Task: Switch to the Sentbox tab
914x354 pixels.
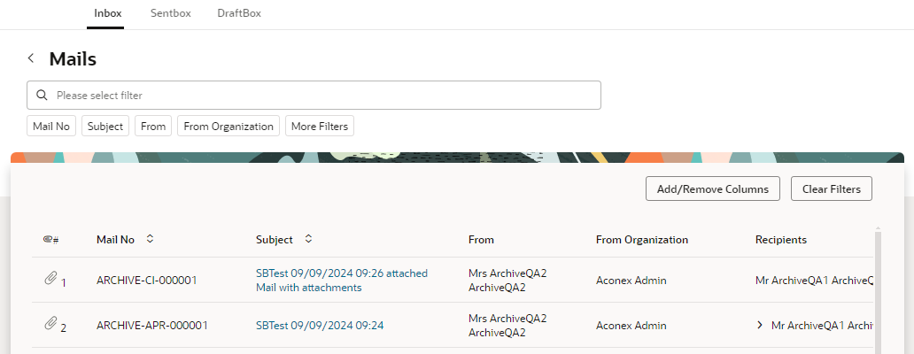Action: click(171, 12)
